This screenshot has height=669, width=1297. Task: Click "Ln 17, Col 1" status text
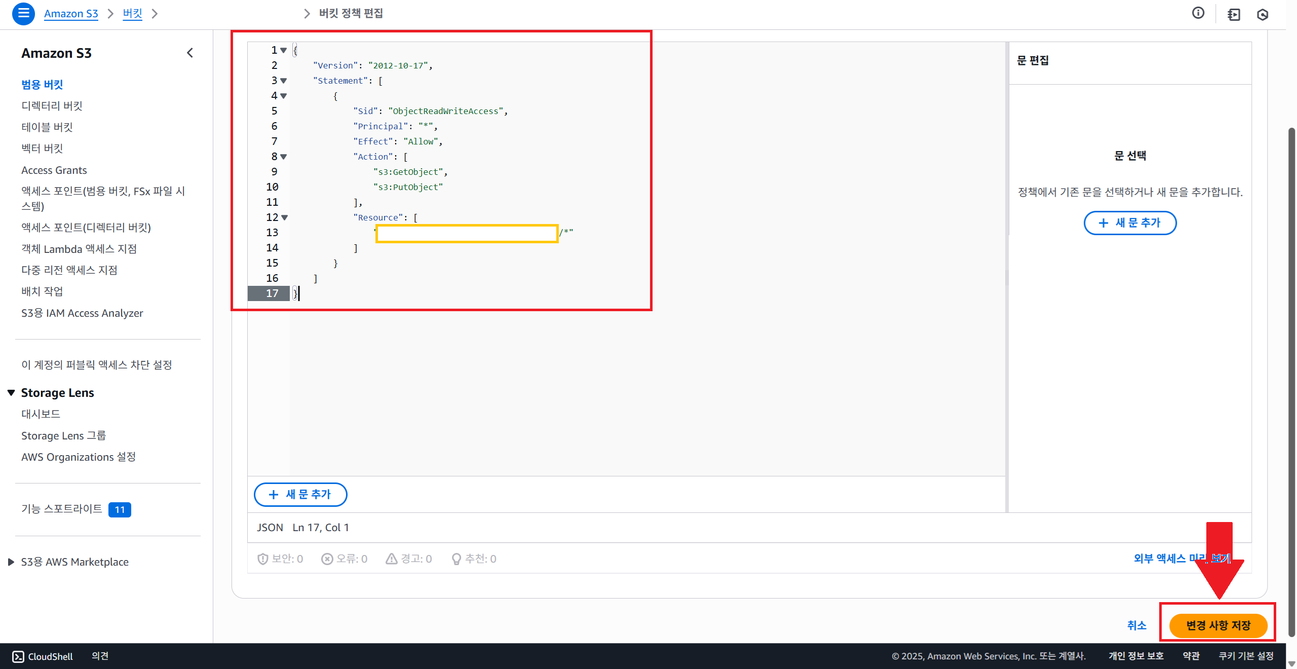tap(321, 528)
